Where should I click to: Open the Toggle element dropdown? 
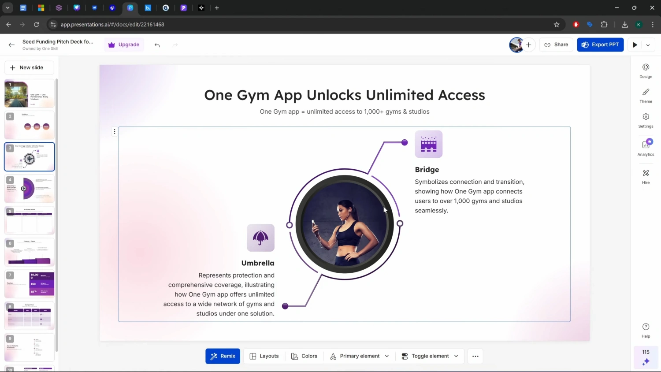click(x=430, y=356)
